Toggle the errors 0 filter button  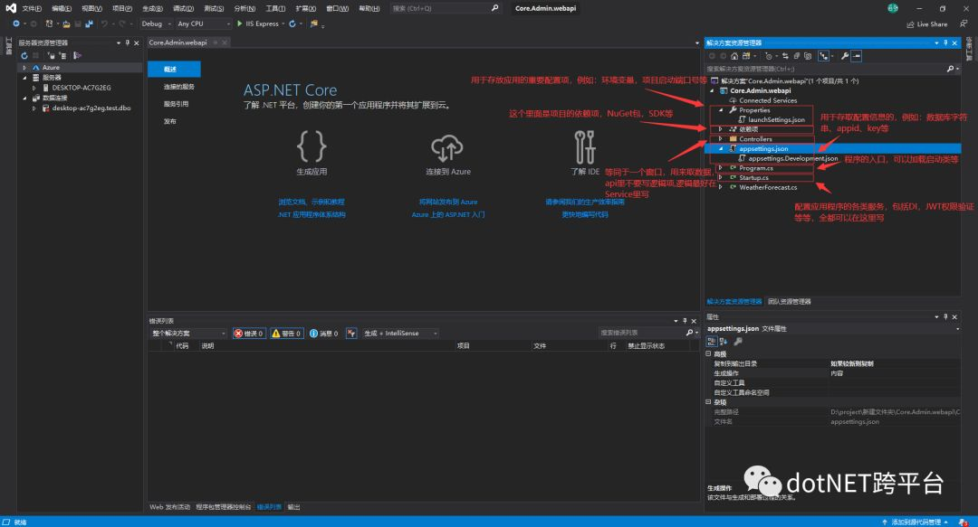(x=248, y=334)
